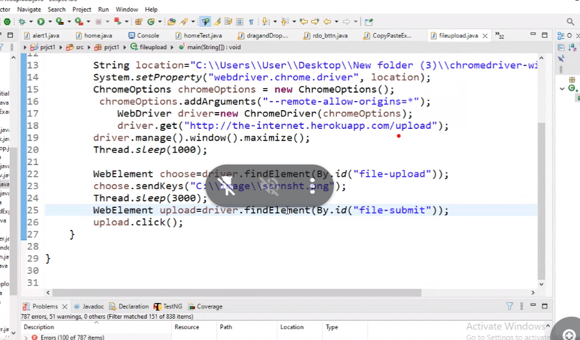Click New Java Package icon
580x340 pixels.
(139, 22)
